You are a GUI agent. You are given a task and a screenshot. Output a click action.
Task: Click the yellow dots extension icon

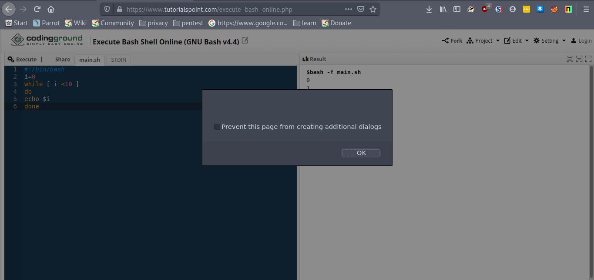coord(527,9)
